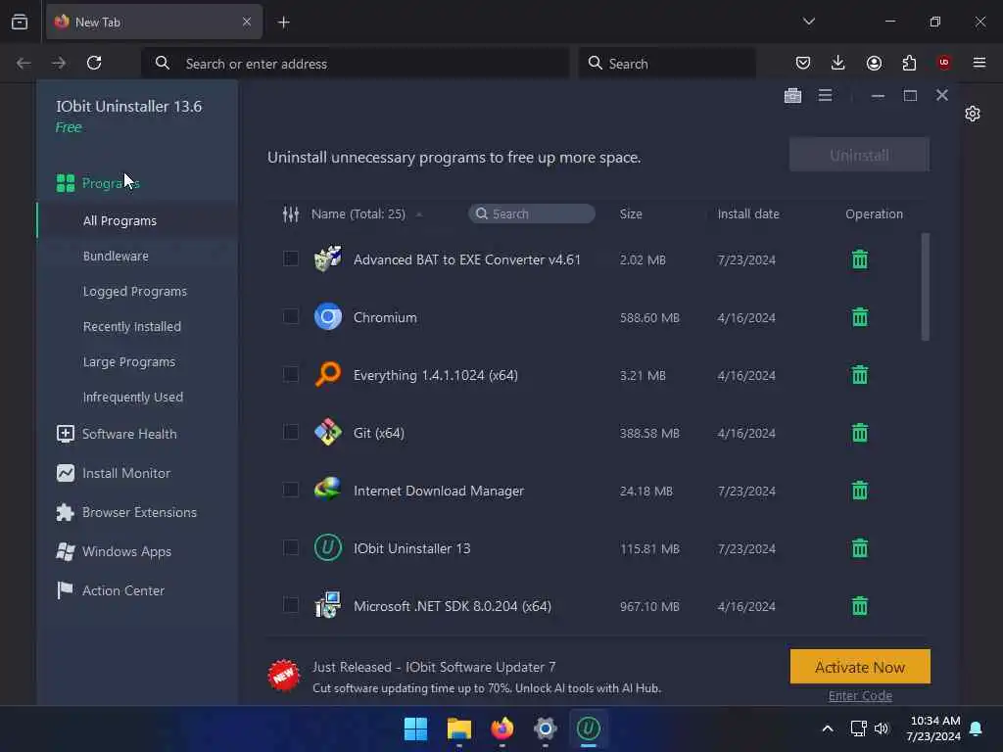This screenshot has height=752, width=1003.
Task: Check the Internet Download Manager checkbox
Action: tap(290, 490)
